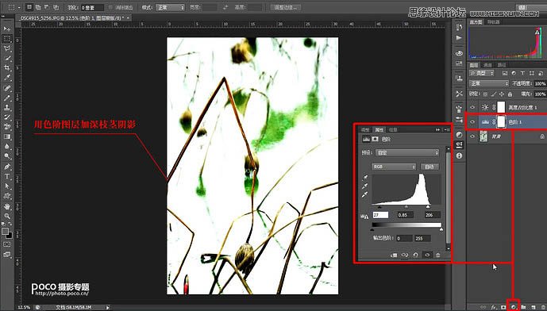
Task: Open the layer blend mode dropdown
Action: tap(489, 83)
